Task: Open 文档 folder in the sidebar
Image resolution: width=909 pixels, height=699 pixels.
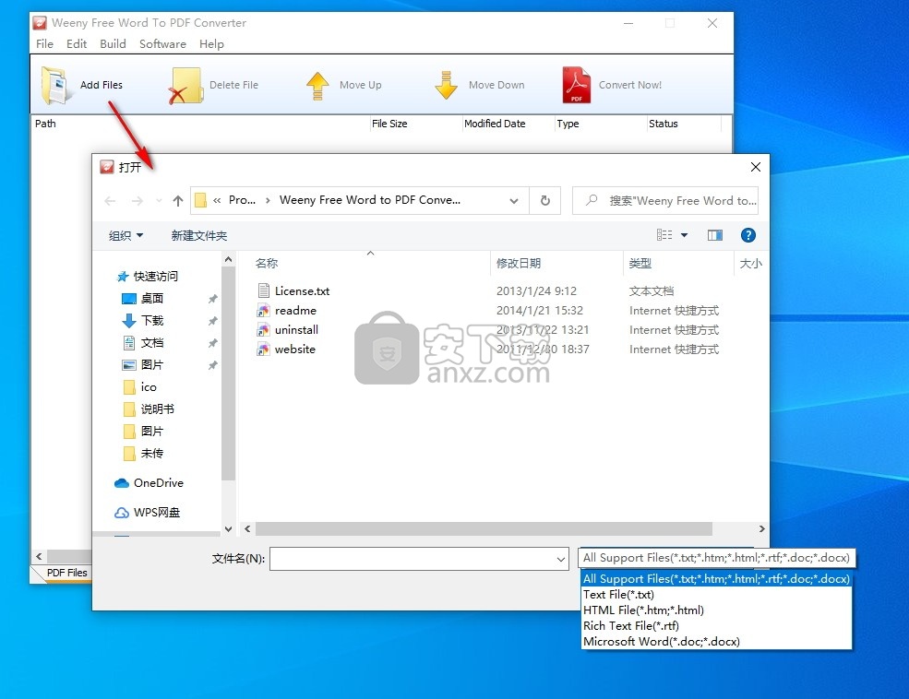Action: (143, 343)
